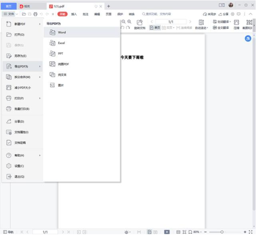
Task: Open the auto scroll (自动滚动) dropdown
Action: pyautogui.click(x=201, y=28)
